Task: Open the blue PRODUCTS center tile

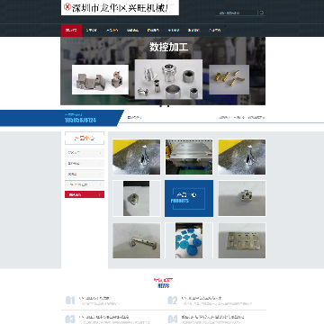Action: click(189, 198)
